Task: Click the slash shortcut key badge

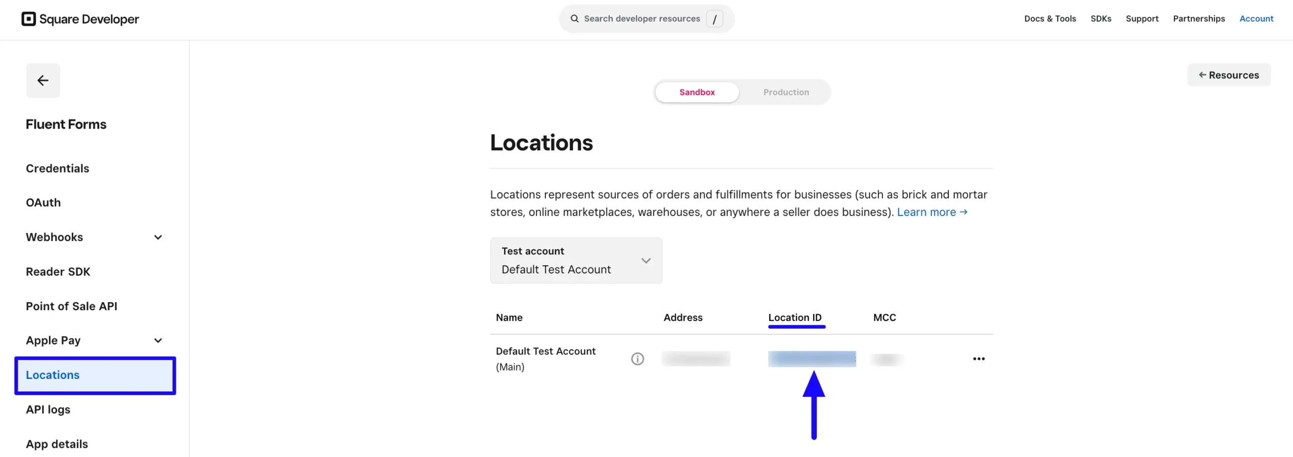Action: [714, 19]
